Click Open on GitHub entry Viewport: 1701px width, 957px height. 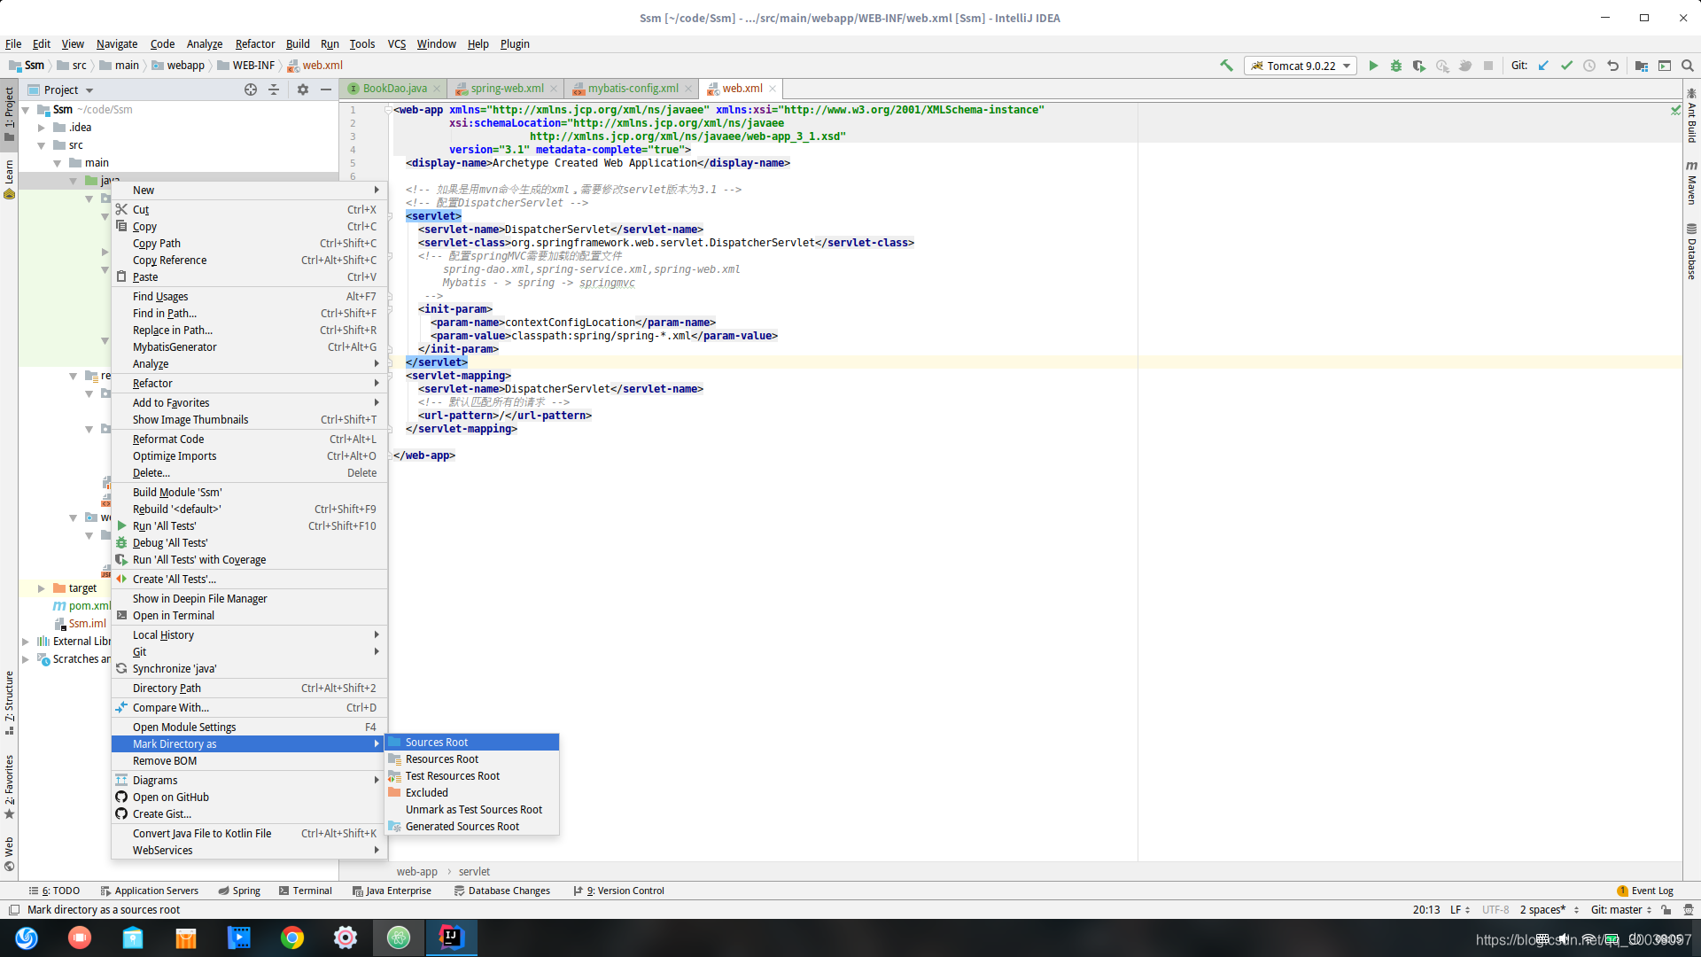click(249, 797)
